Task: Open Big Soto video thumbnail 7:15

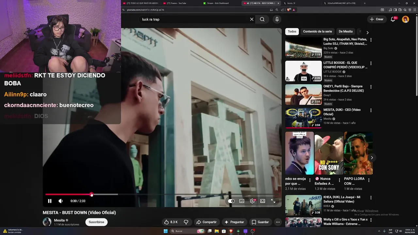Action: (303, 48)
